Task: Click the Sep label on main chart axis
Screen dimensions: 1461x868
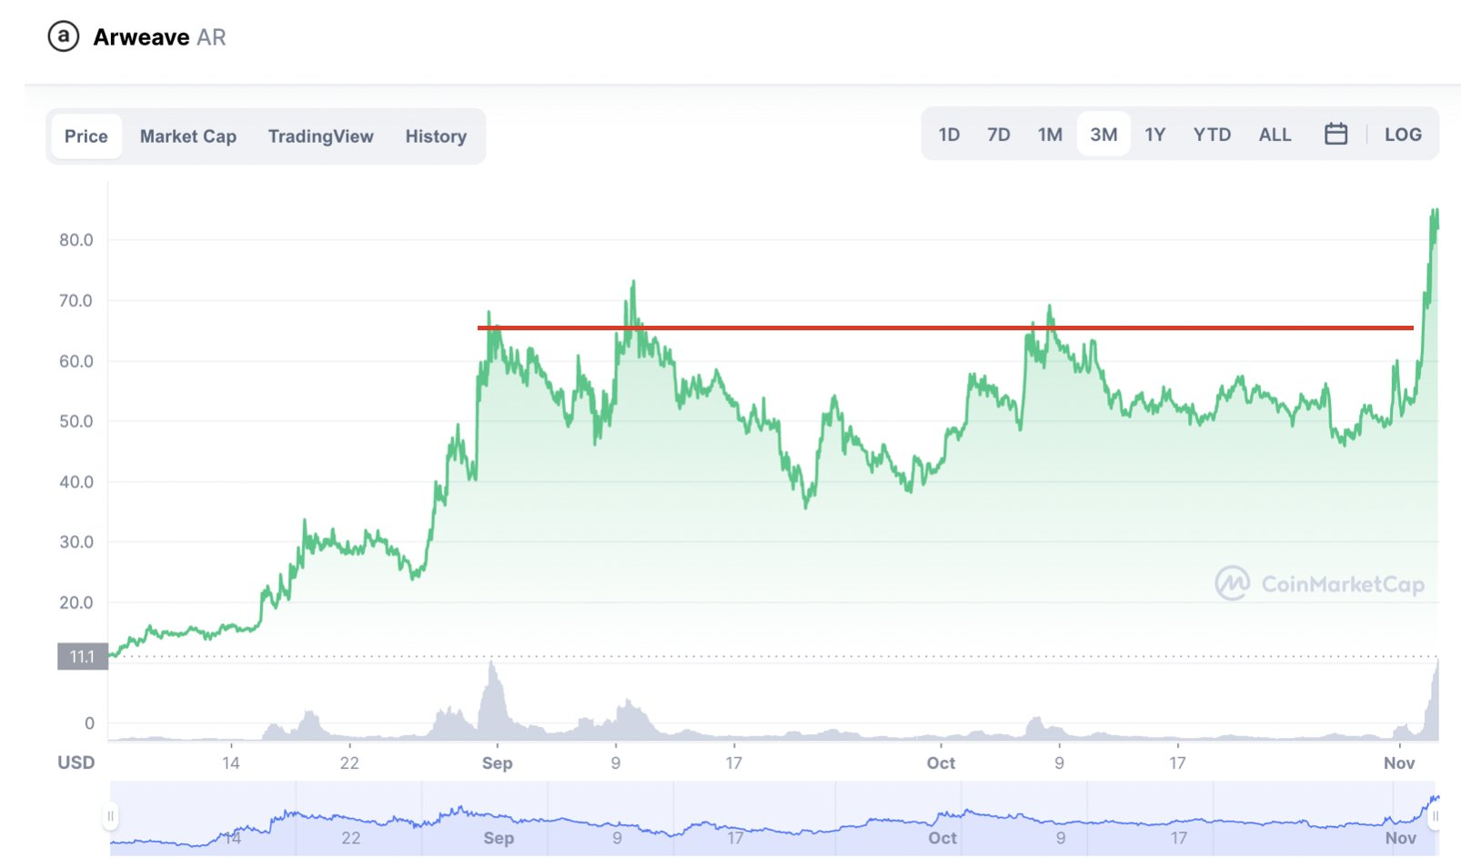Action: pos(497,762)
